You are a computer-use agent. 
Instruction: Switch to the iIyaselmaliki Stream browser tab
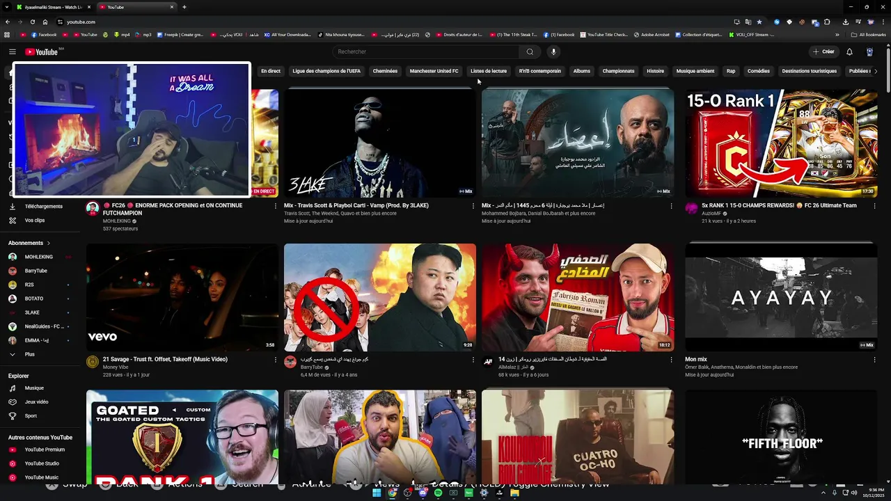click(53, 7)
